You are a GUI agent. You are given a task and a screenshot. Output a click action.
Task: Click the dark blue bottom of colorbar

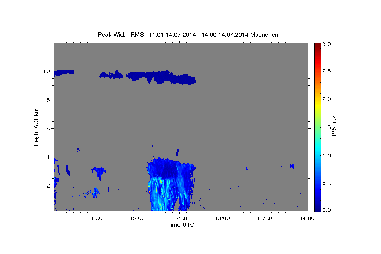pyautogui.click(x=317, y=209)
